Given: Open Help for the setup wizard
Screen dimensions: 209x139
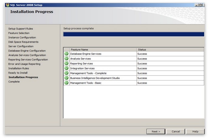Looking at the screenshot, I should coord(195,131).
